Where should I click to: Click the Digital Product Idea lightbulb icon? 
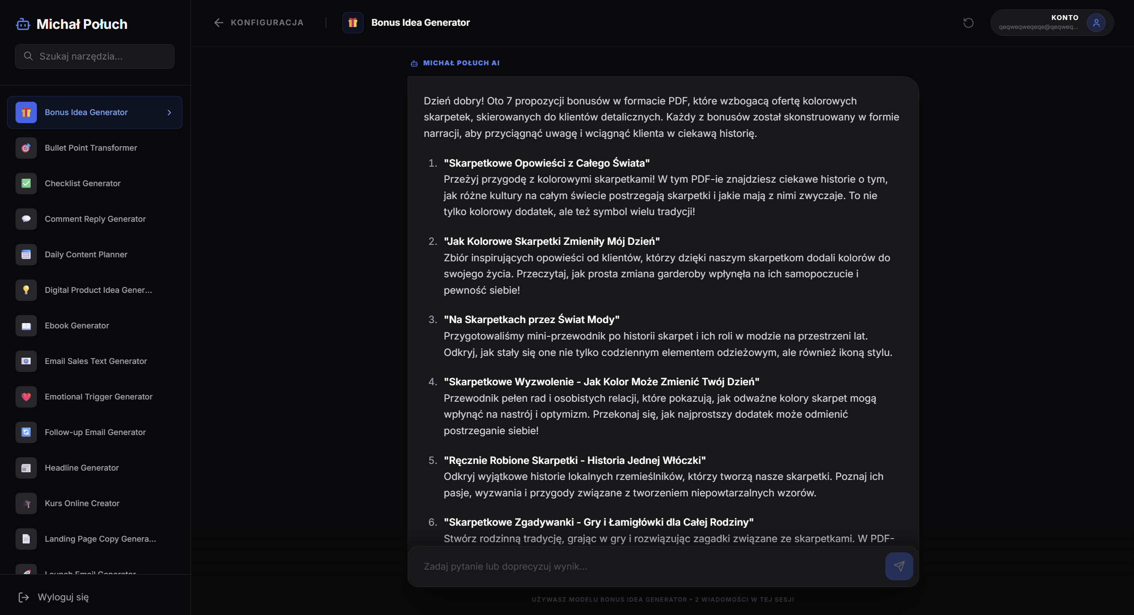pos(26,290)
